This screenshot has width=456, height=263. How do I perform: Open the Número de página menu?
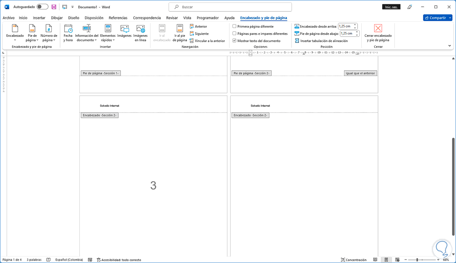[x=49, y=33]
